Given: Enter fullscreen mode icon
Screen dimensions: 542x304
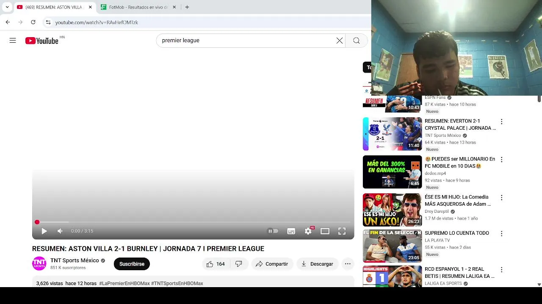Looking at the screenshot, I should pyautogui.click(x=342, y=231).
